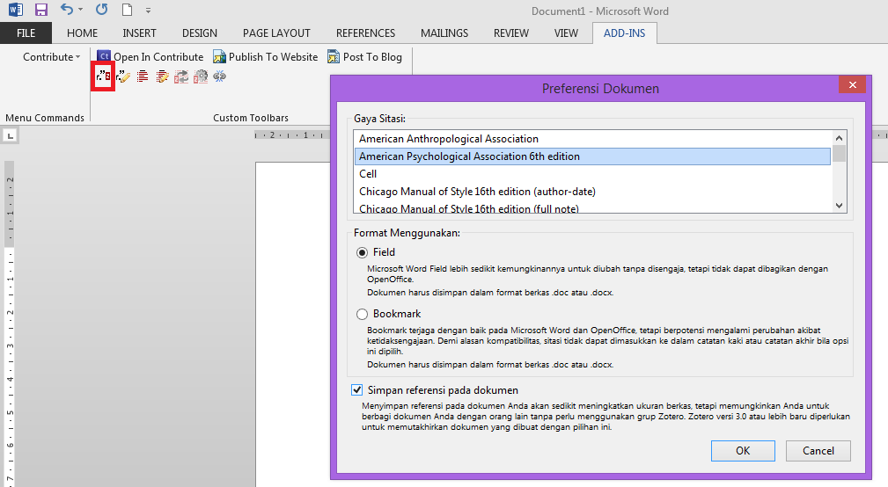Choose the Field format radio button

point(362,252)
